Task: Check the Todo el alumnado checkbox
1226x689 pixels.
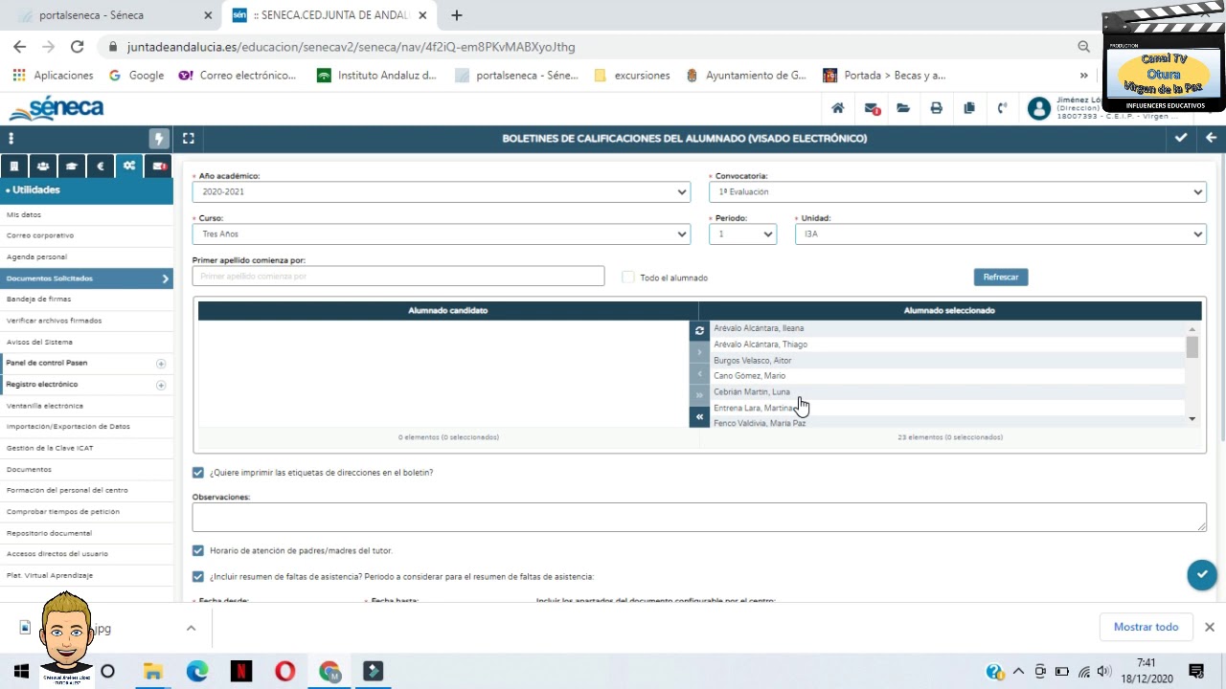Action: click(x=628, y=278)
